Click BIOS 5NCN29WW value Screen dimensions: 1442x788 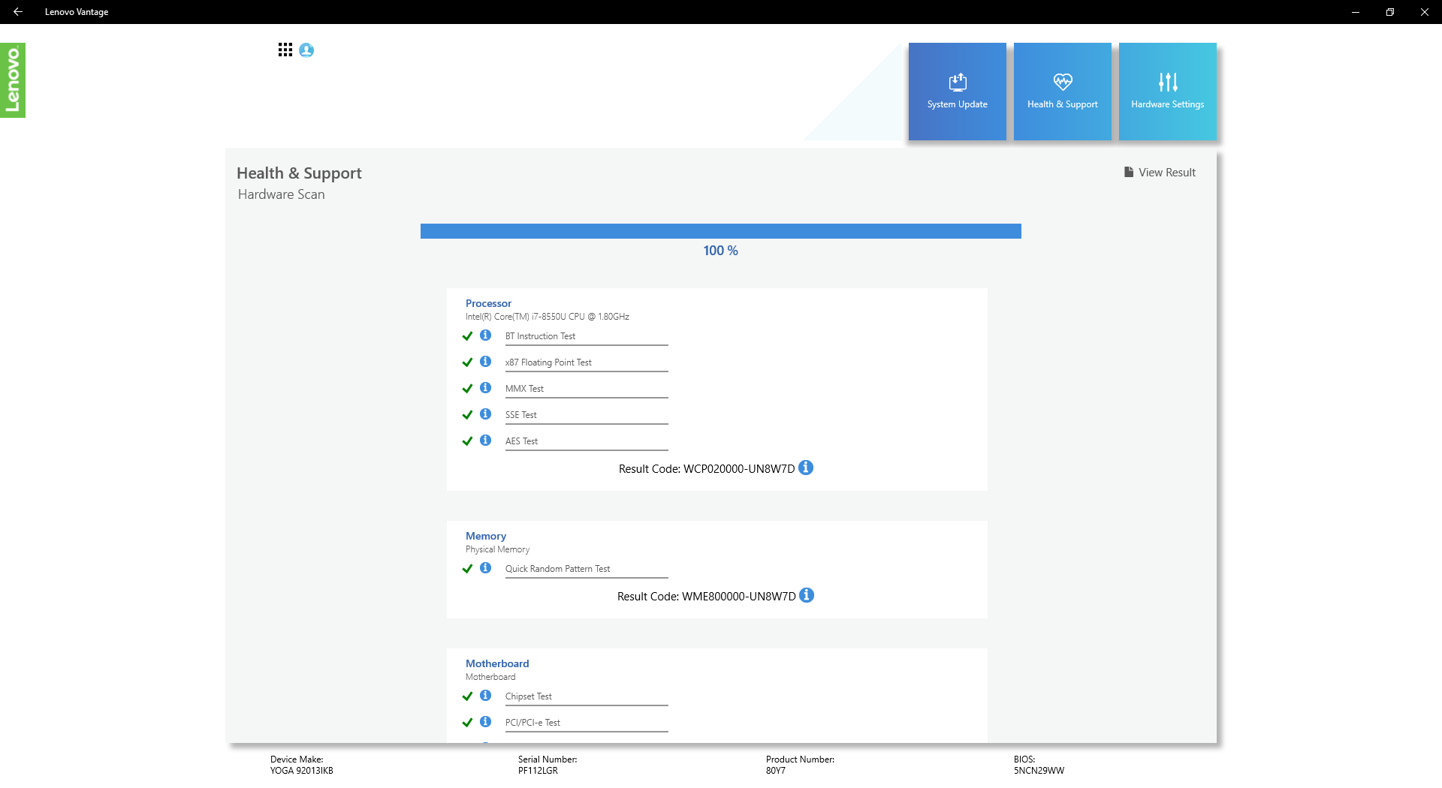click(1039, 771)
